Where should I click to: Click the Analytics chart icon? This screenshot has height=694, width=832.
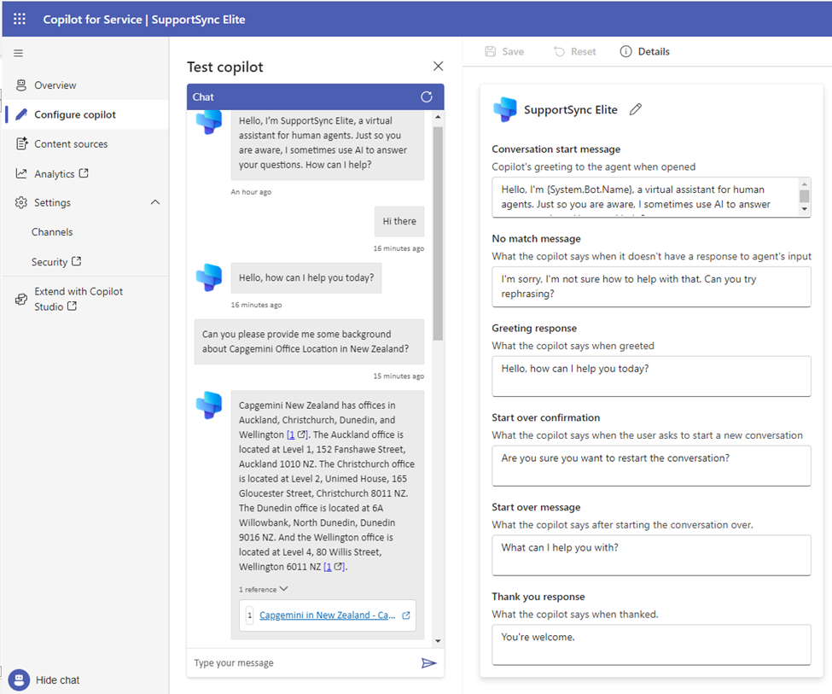tap(21, 173)
